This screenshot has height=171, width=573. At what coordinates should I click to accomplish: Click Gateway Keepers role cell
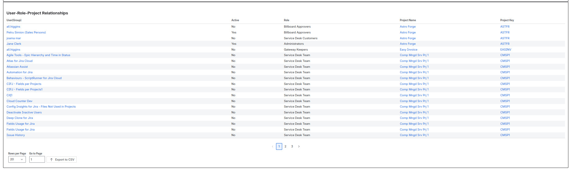coord(296,50)
